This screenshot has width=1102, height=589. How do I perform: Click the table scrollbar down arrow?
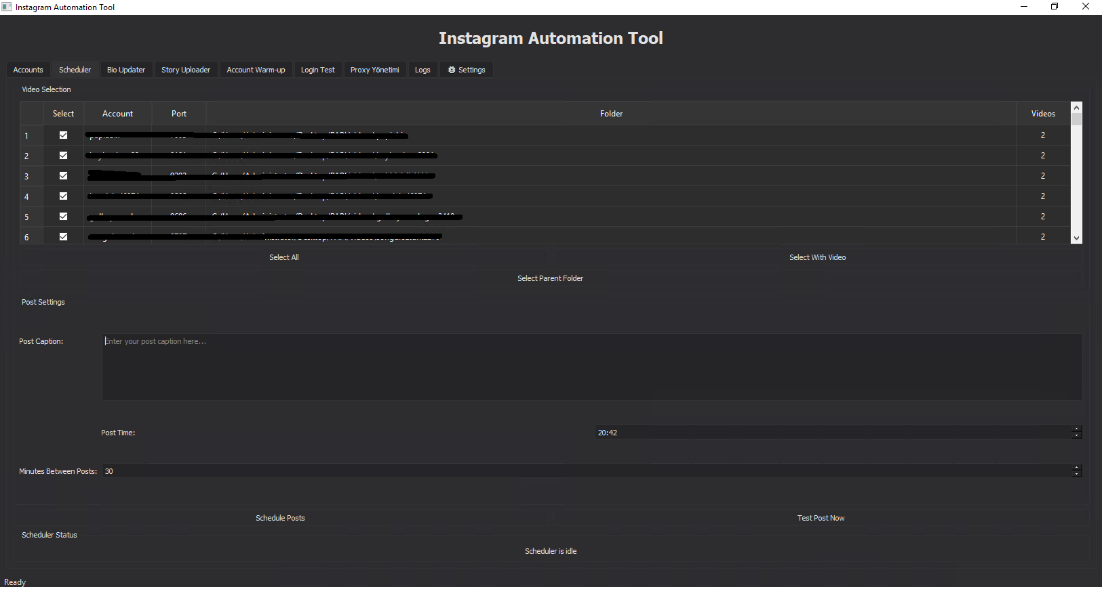pos(1076,238)
